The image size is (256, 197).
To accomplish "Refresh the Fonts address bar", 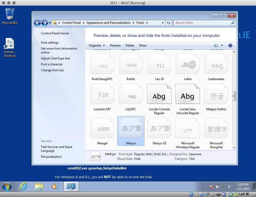I will point(169,23).
